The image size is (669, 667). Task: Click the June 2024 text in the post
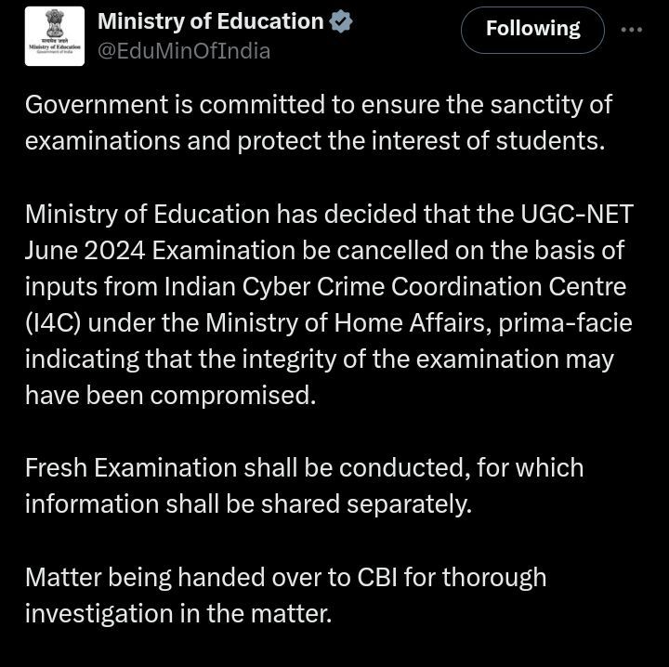[85, 250]
